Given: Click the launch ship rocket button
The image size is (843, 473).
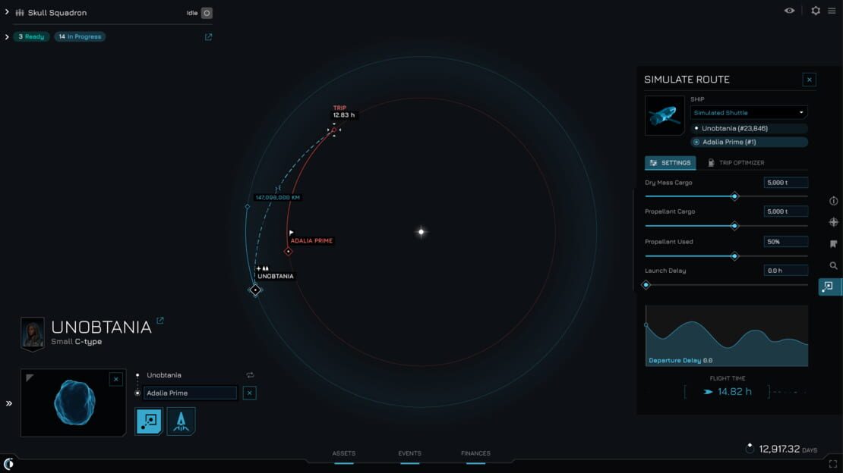Looking at the screenshot, I should coord(182,421).
